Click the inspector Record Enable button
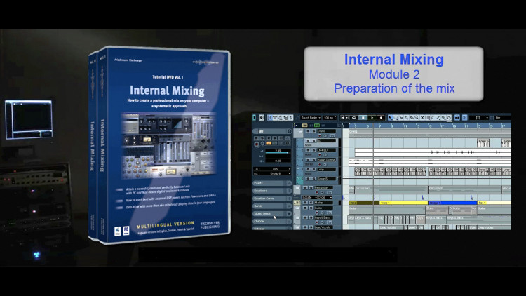 point(257,144)
